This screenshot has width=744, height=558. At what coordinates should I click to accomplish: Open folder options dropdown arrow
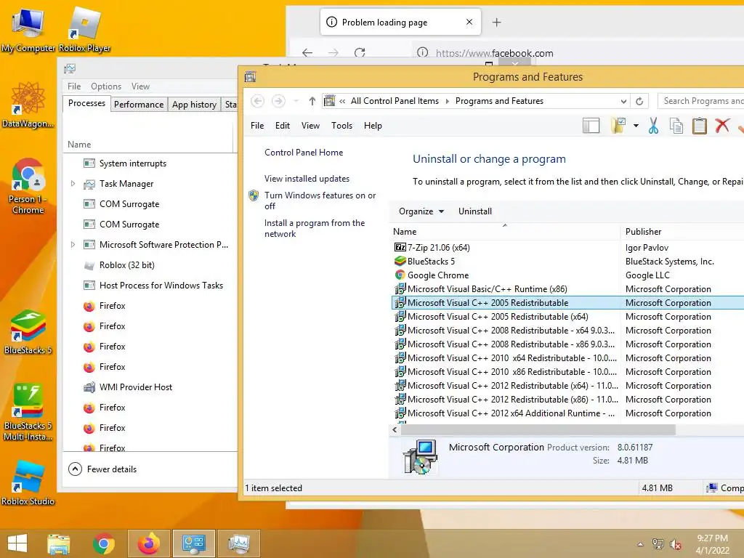[636, 126]
